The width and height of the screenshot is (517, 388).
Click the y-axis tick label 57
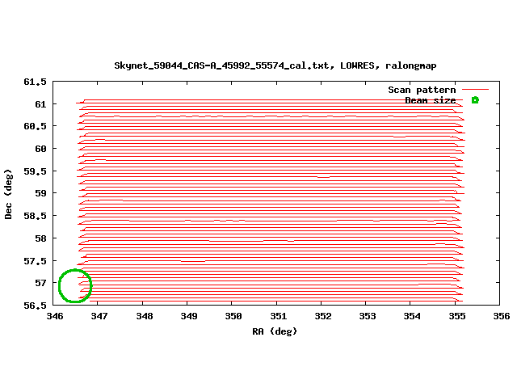40,283
